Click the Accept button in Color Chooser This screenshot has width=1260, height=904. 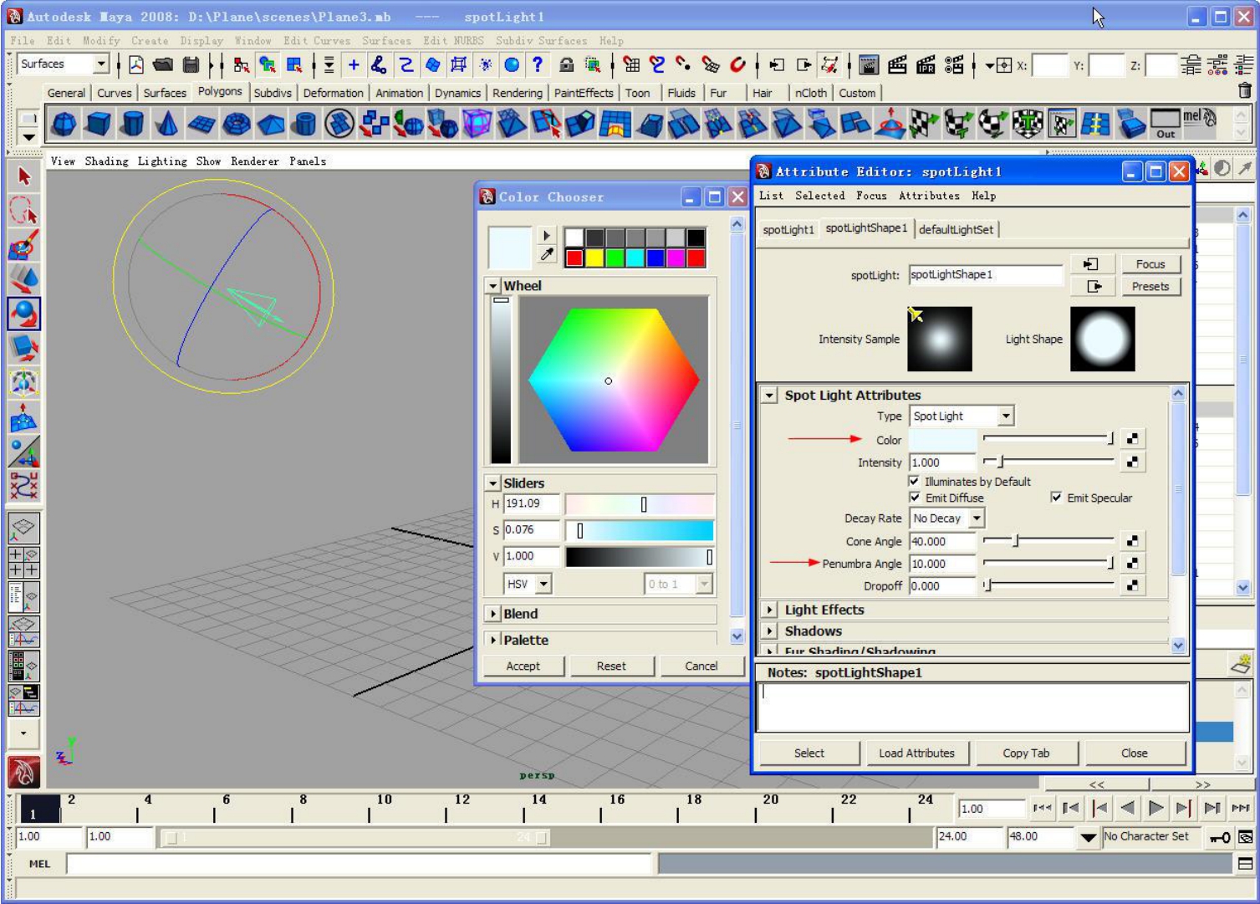(x=523, y=666)
